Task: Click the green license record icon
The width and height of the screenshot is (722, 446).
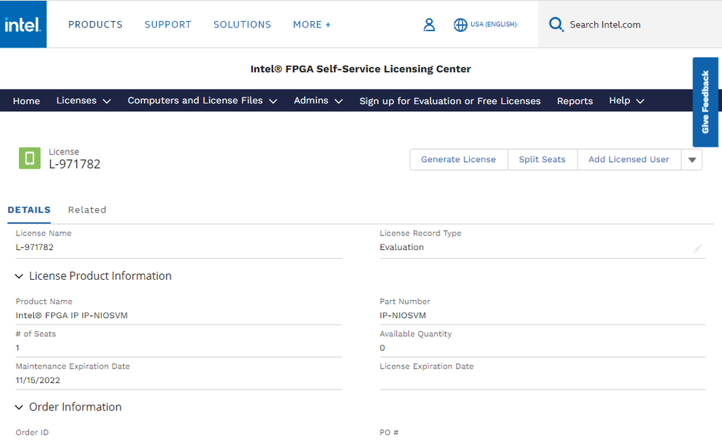Action: 30,158
